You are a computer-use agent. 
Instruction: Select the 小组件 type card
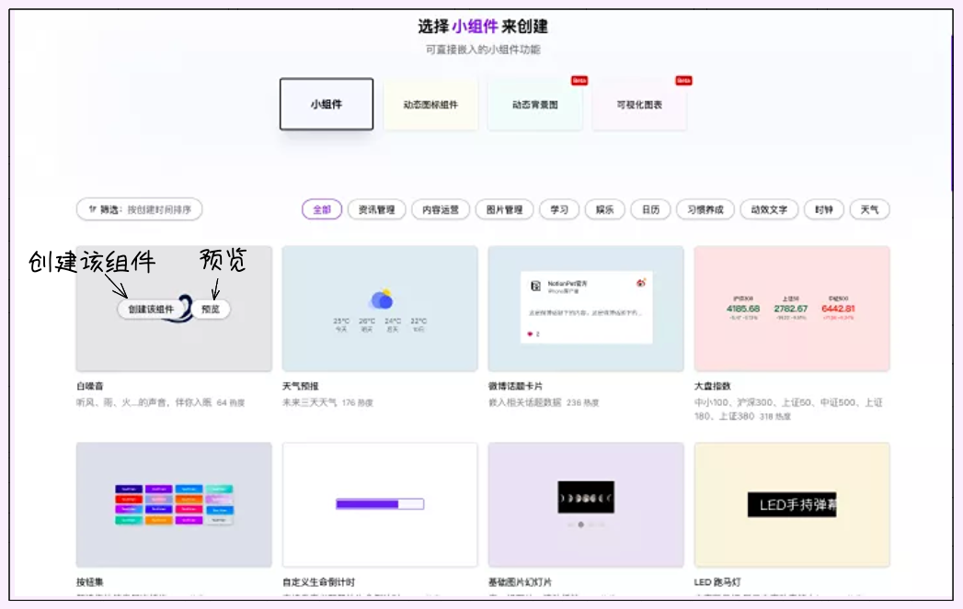pos(327,104)
